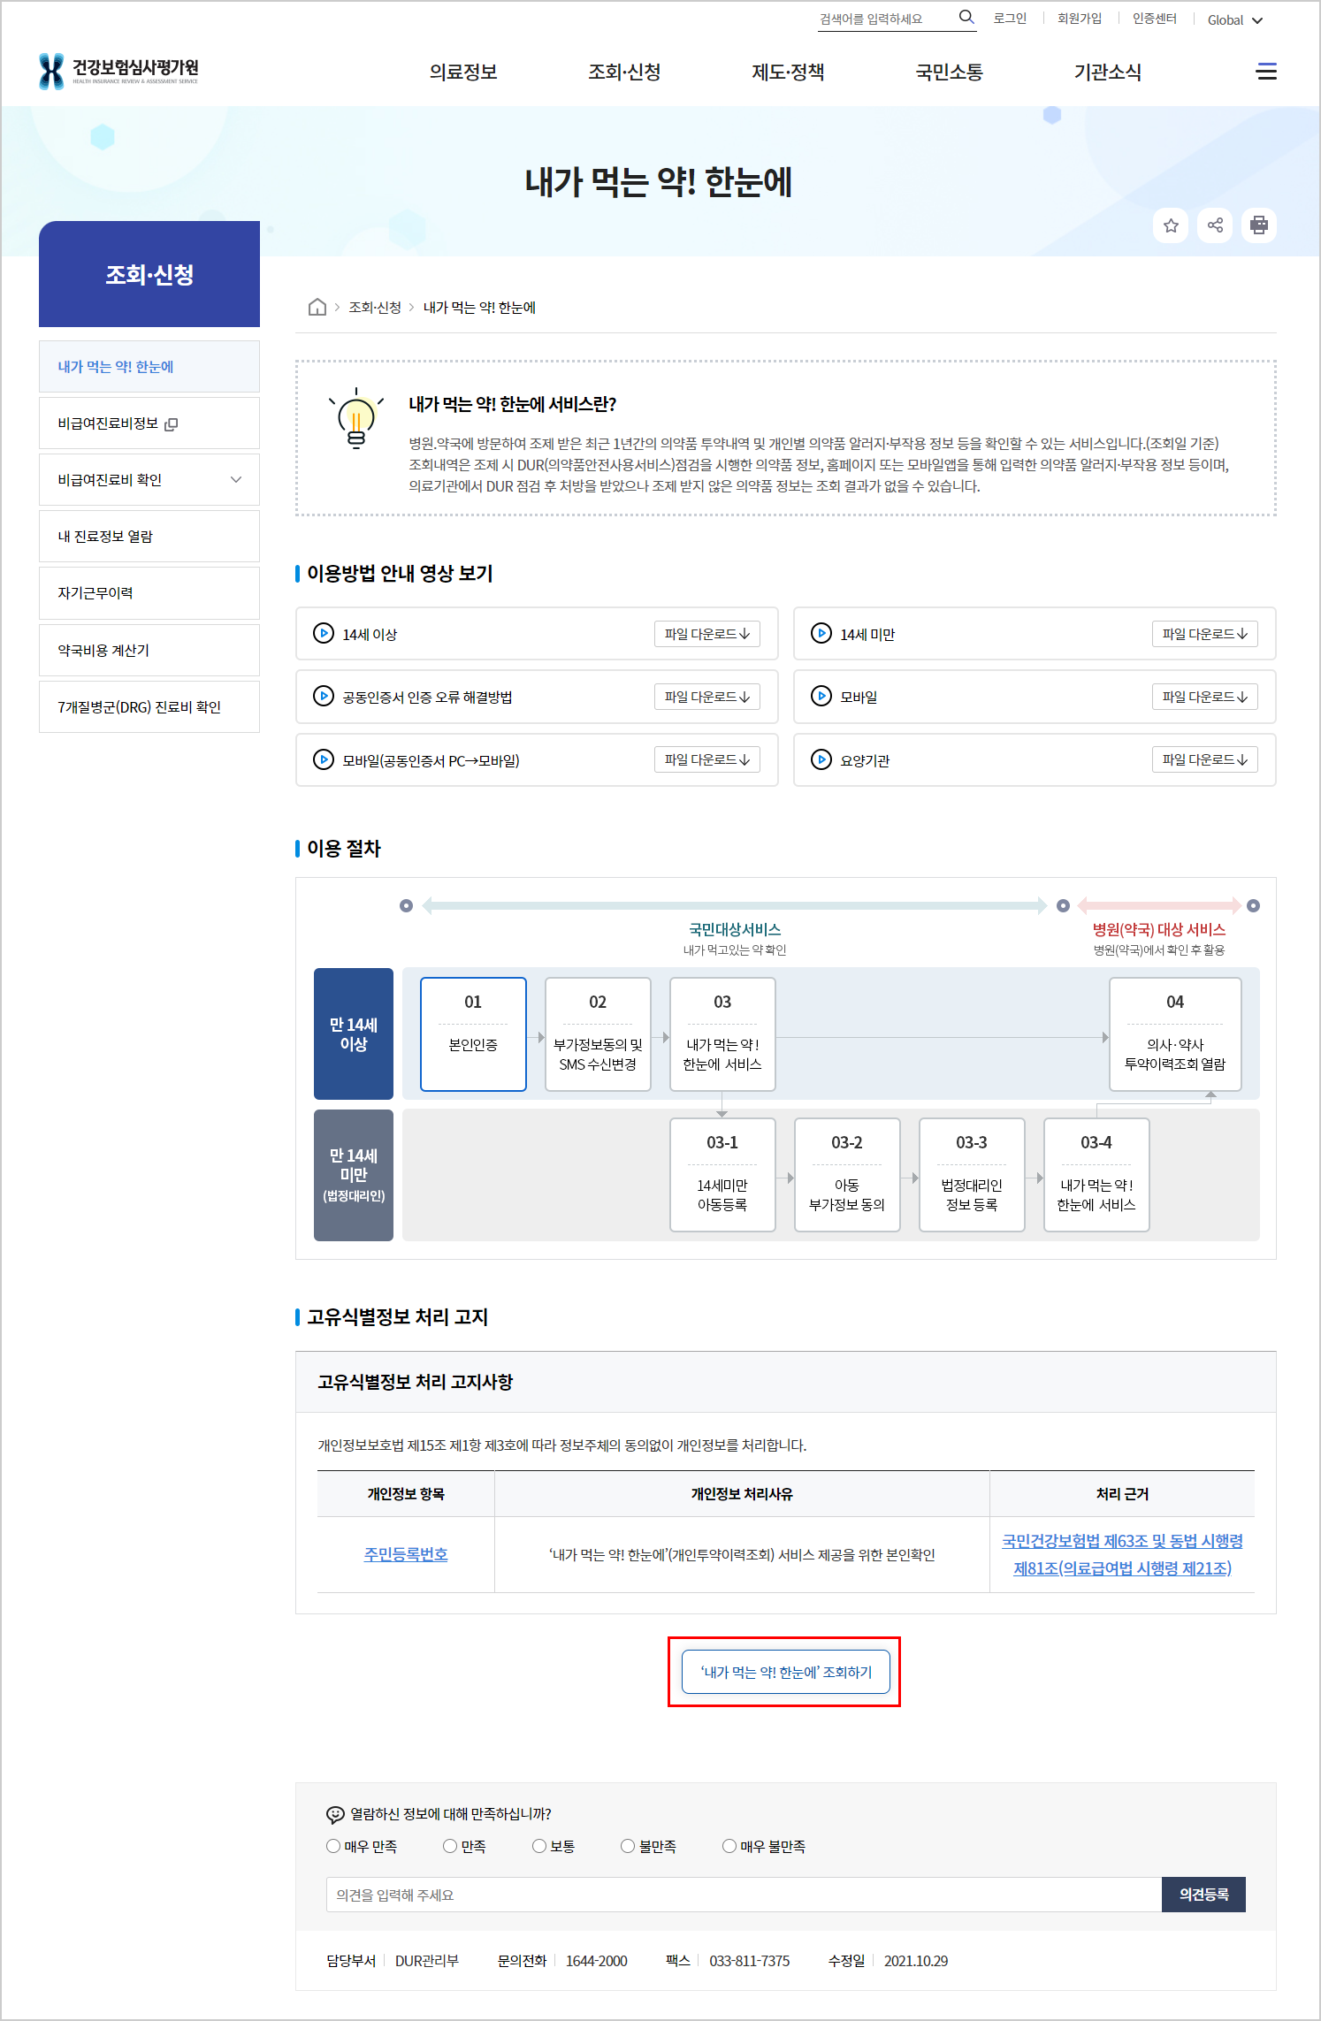Select the 불만족 radio button
Viewport: 1321px width, 2021px height.
point(628,1846)
